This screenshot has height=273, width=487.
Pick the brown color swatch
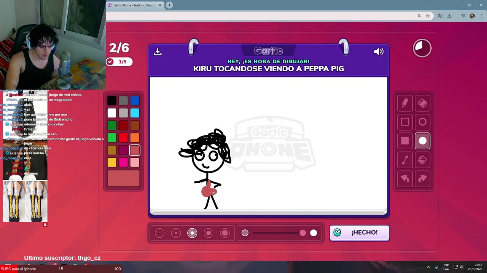(x=135, y=126)
